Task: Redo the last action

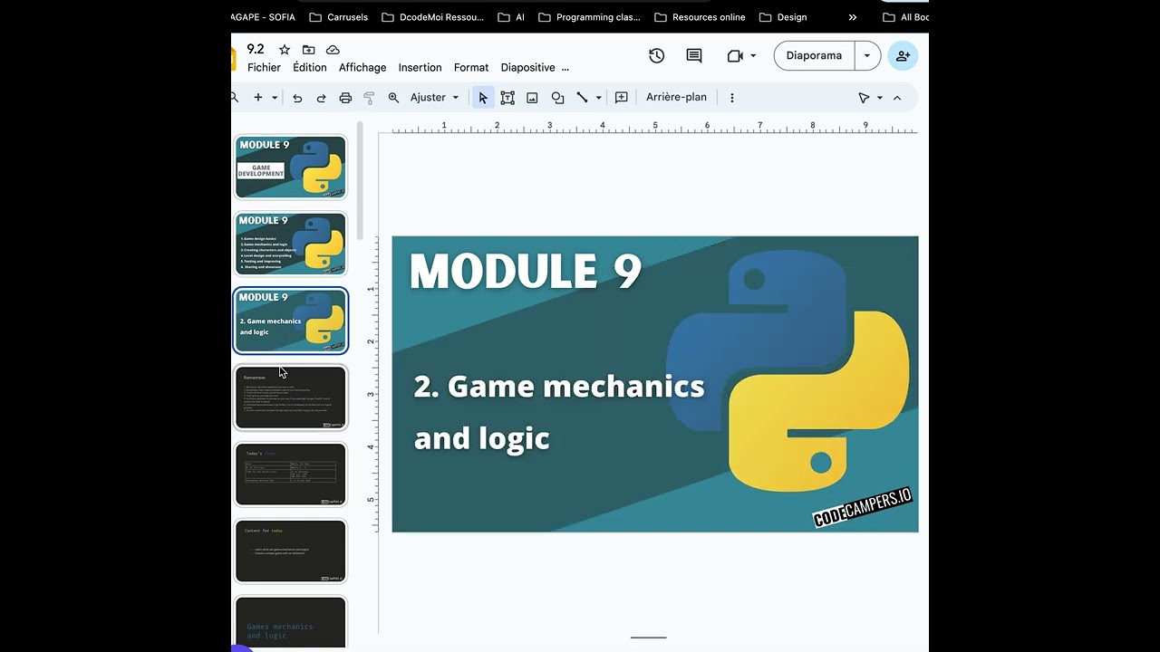Action: (321, 98)
